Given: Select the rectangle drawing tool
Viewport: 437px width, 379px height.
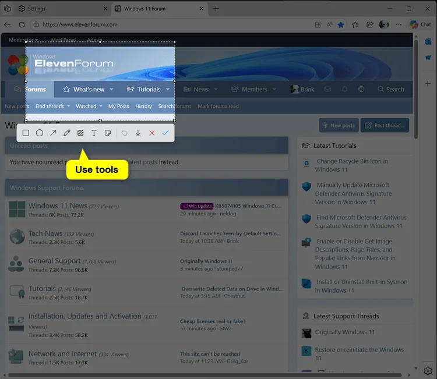Looking at the screenshot, I should [x=26, y=133].
